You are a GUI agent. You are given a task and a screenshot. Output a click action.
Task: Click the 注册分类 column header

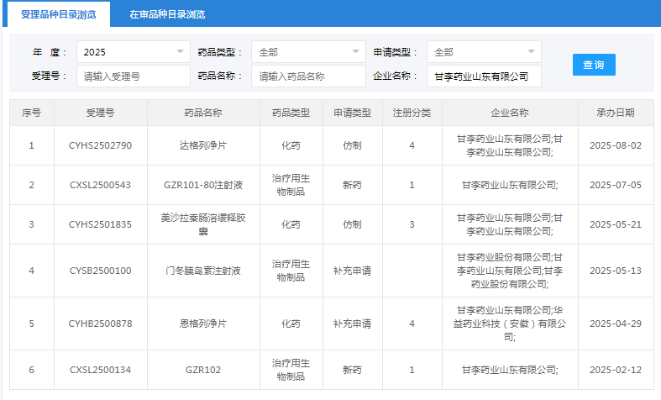tap(412, 113)
